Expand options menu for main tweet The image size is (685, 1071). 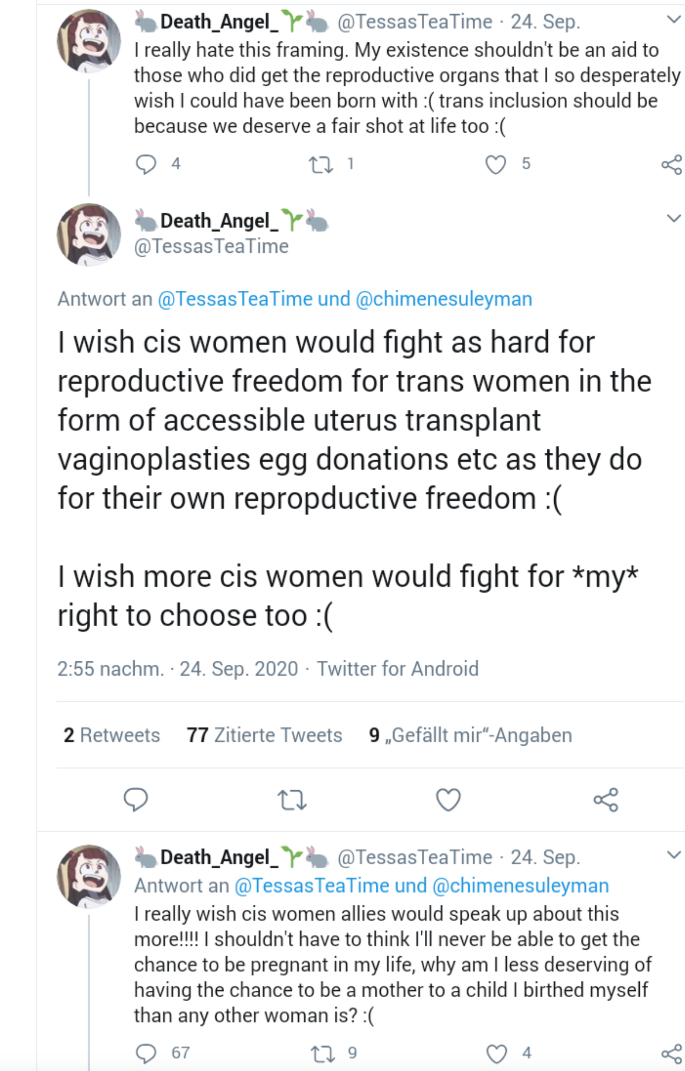click(x=673, y=218)
